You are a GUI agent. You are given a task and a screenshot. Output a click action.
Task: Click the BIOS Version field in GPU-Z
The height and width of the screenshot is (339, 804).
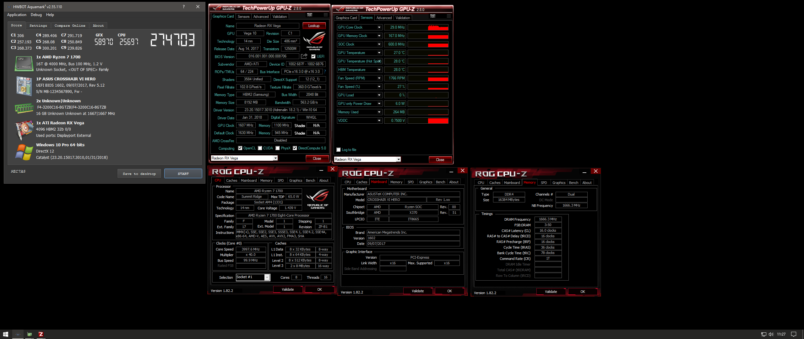click(267, 56)
